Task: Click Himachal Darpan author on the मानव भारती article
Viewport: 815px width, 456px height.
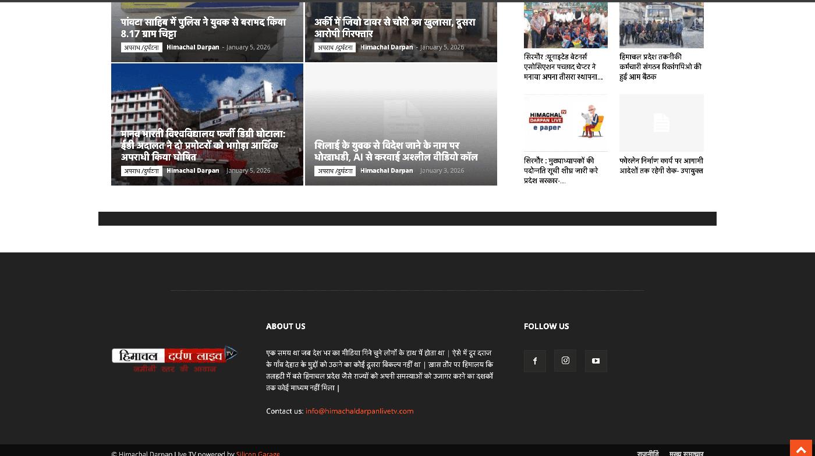Action: [x=193, y=170]
